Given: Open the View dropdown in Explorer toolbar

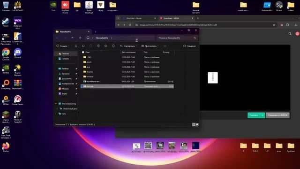Looking at the screenshot, I should click(x=150, y=46).
